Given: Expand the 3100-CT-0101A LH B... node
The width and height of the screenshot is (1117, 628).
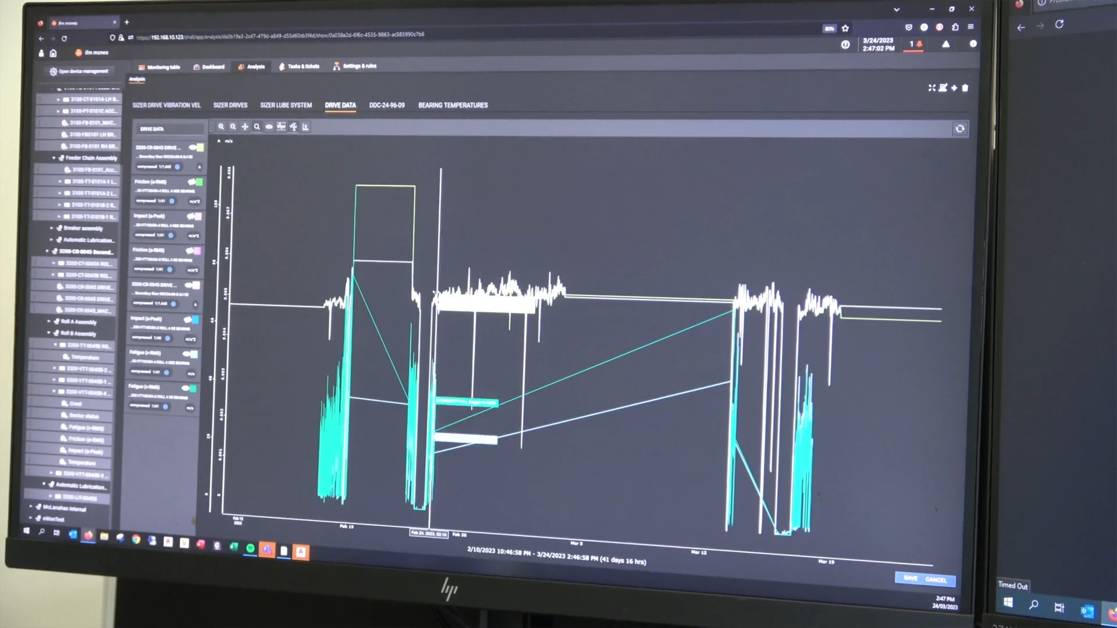Looking at the screenshot, I should 58,99.
